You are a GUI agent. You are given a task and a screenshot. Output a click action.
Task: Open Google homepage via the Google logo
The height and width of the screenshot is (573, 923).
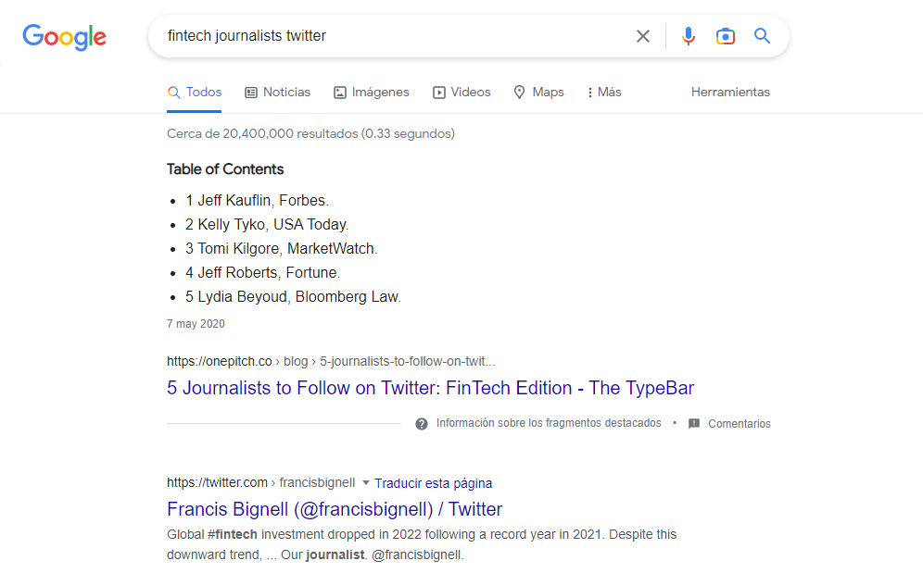pyautogui.click(x=64, y=37)
